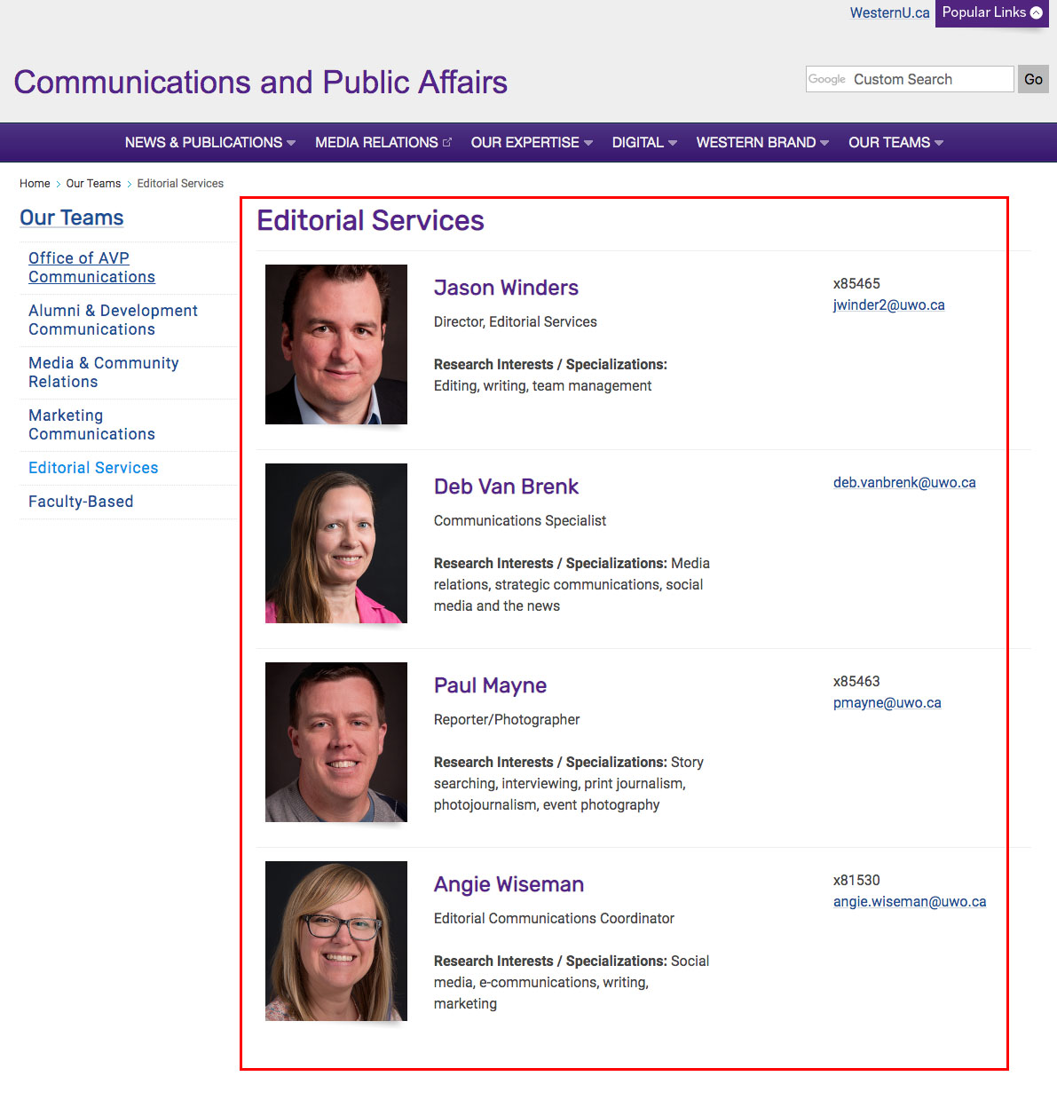Click 'Editorial Communications Coordinator' title text

pyautogui.click(x=554, y=918)
